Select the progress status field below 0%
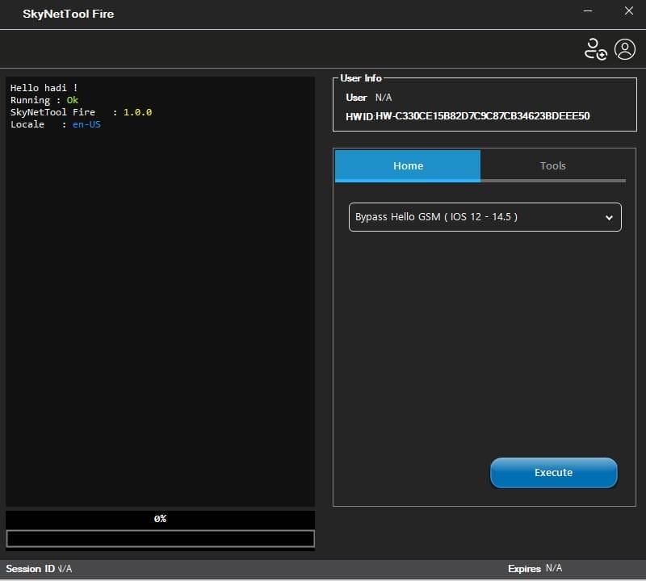646x581 pixels. [160, 537]
